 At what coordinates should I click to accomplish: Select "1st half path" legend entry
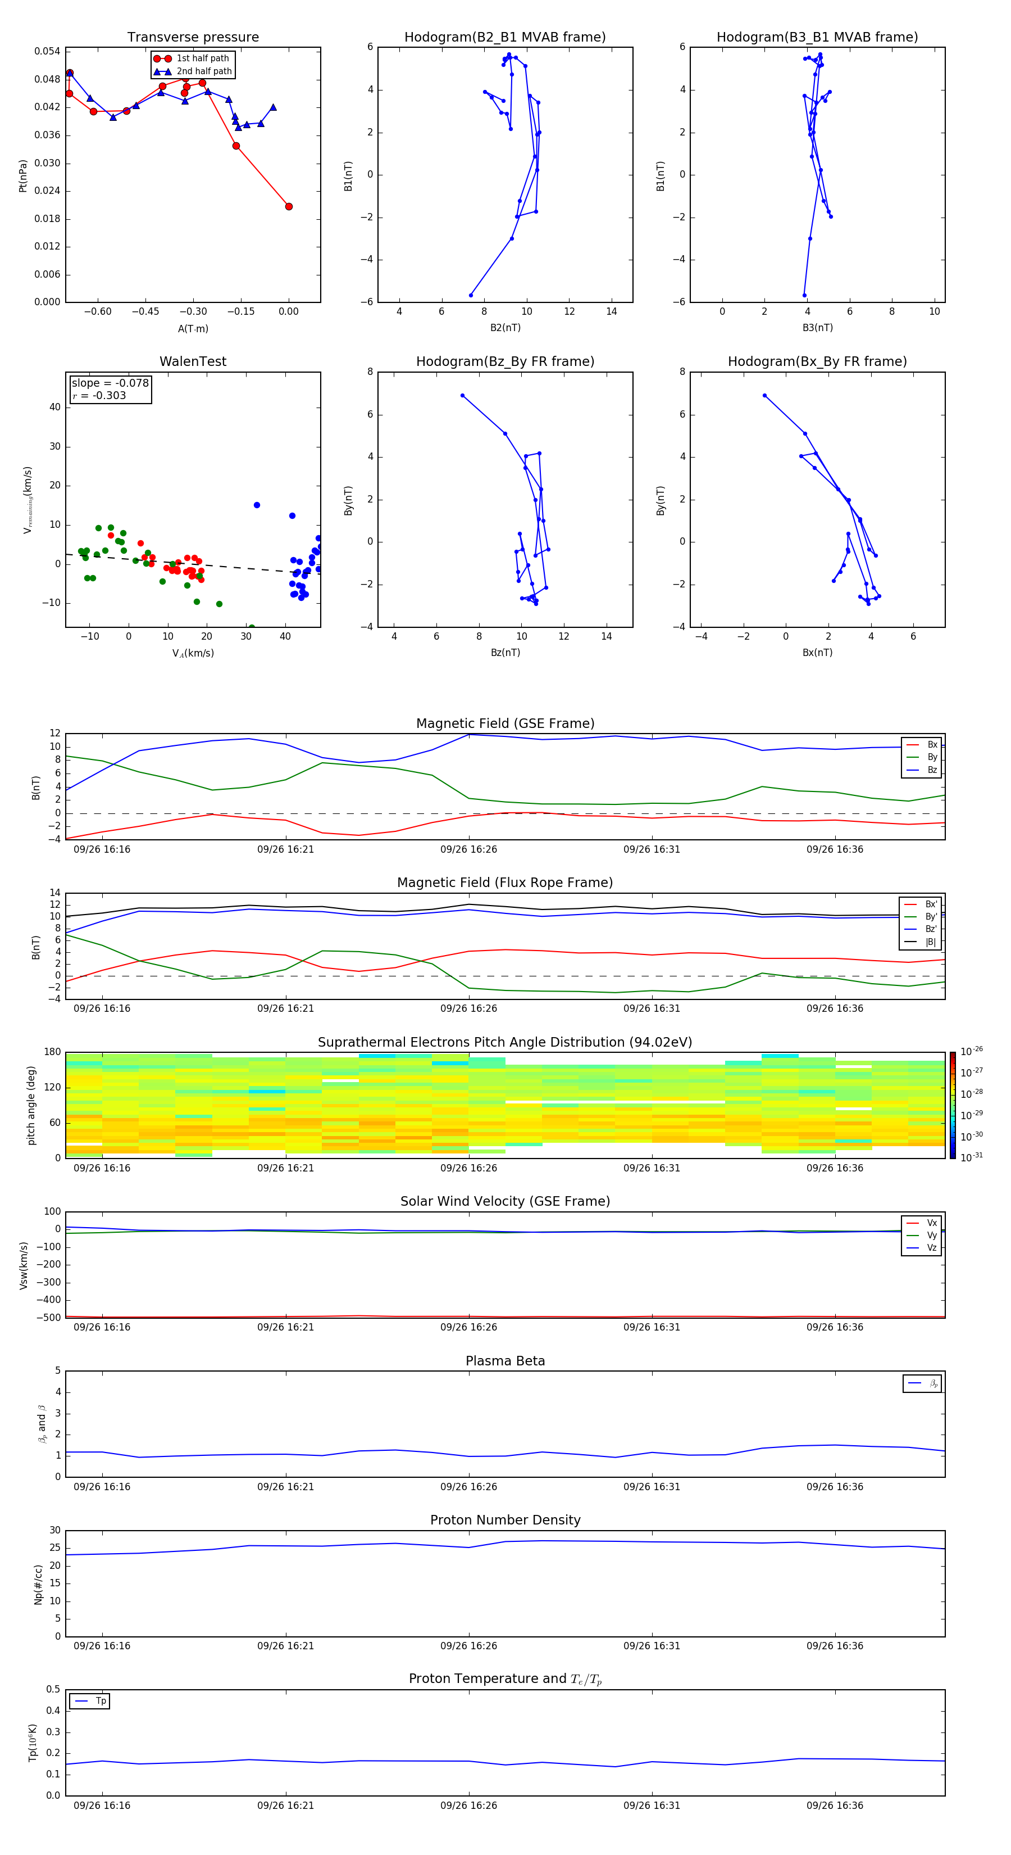[192, 58]
